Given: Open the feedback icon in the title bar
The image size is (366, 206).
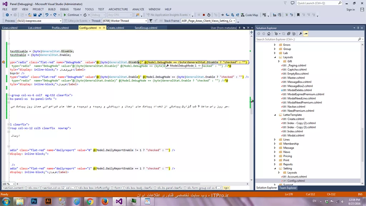Looking at the screenshot, I should (x=292, y=3).
